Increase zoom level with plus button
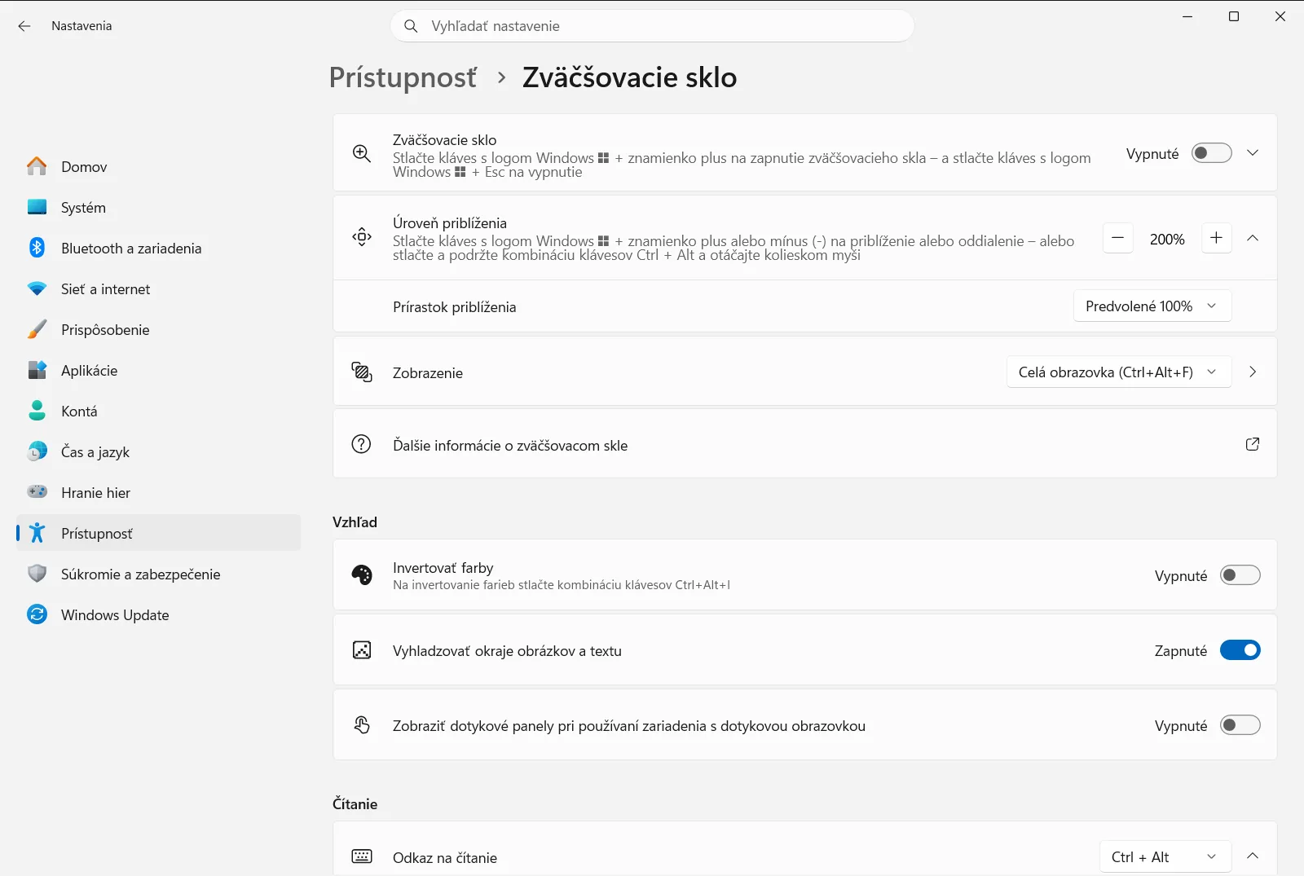 coord(1216,238)
